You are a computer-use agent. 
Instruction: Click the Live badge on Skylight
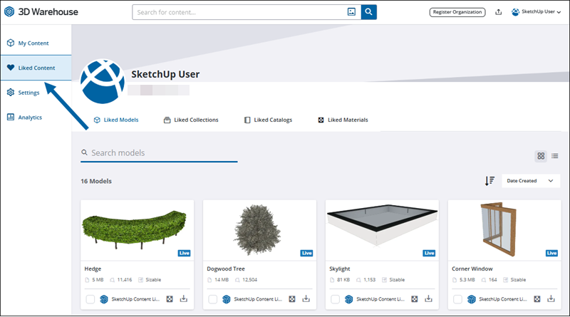[x=429, y=253]
